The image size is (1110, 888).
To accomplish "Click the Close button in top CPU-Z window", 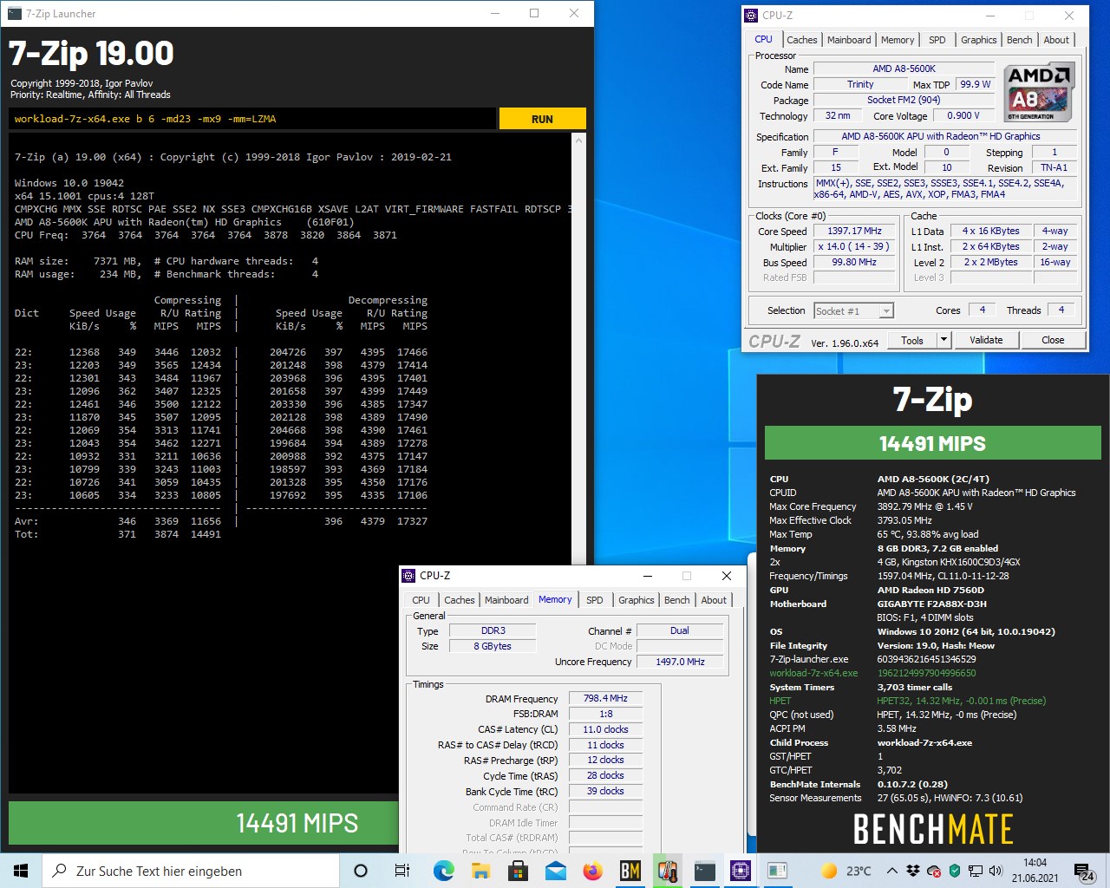I will click(x=1053, y=340).
